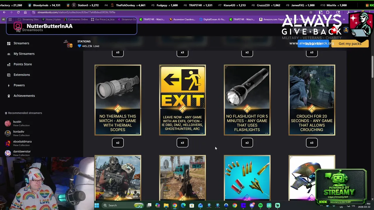Open Discord from the taskbar
This screenshot has height=210, width=374.
[252, 205]
